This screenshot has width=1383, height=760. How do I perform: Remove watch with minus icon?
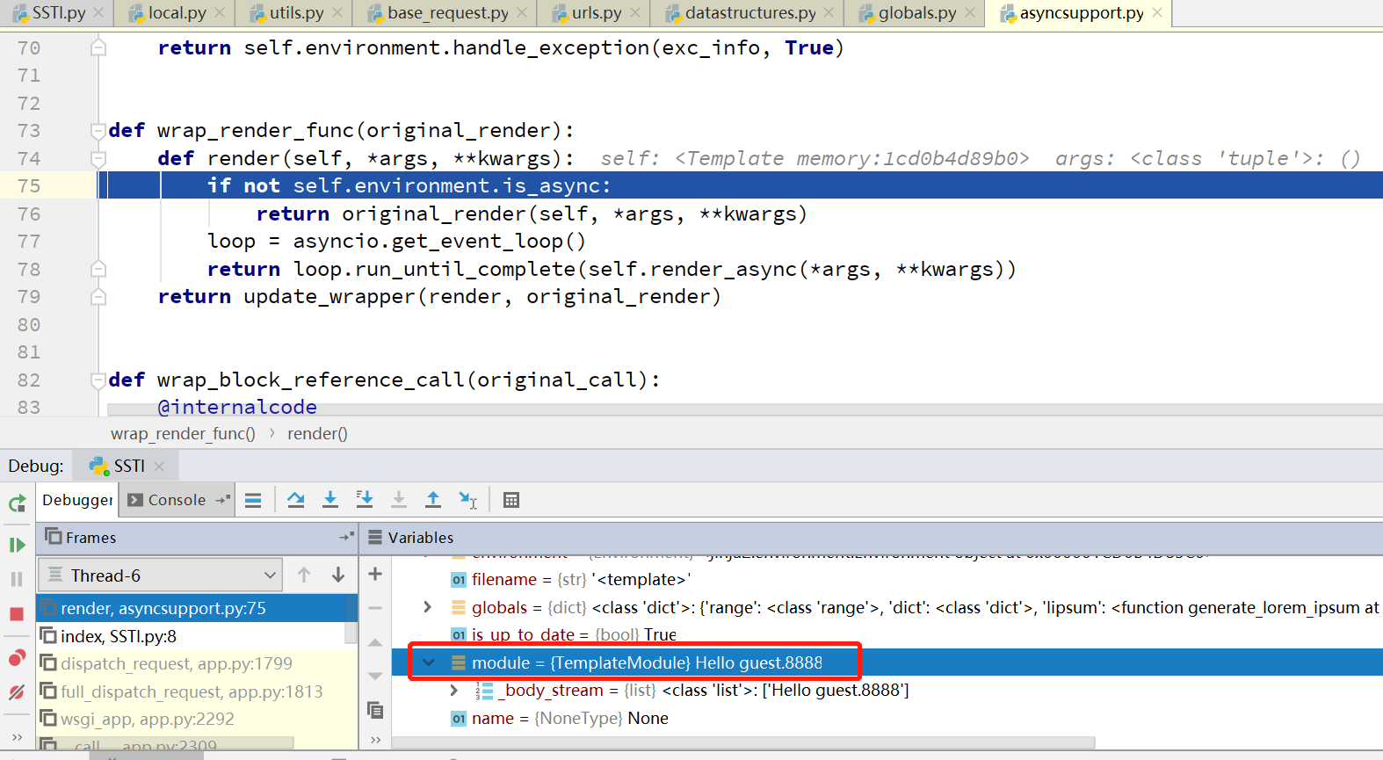tap(375, 608)
